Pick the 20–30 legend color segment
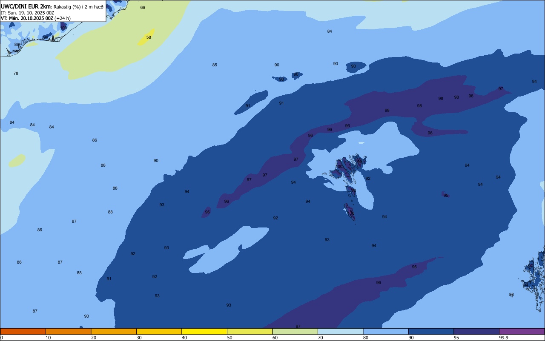Screen dimensions: 545x341 click(114, 331)
